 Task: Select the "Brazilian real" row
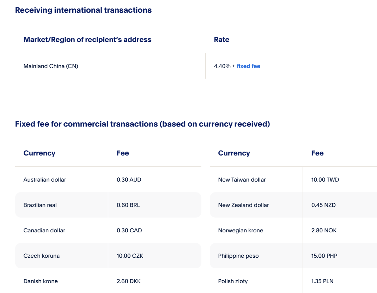point(40,205)
